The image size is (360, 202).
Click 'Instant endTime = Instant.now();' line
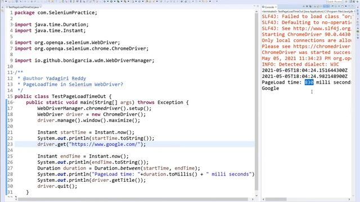[x=83, y=156]
